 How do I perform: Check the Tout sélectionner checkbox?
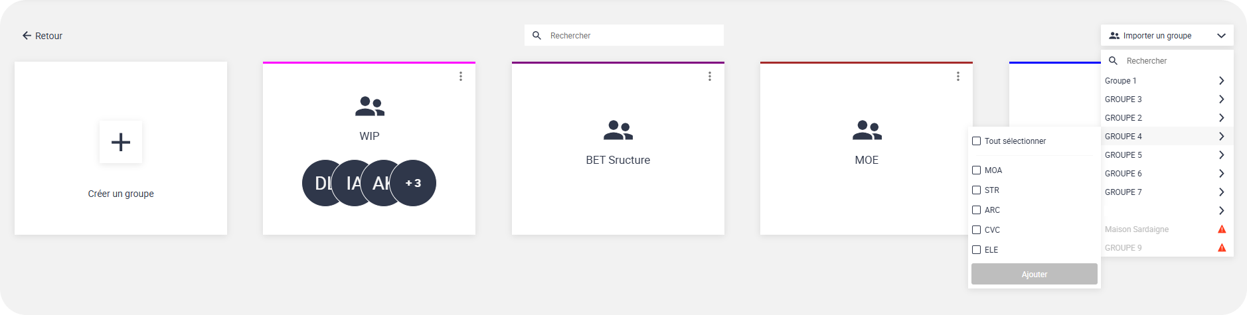pos(977,141)
